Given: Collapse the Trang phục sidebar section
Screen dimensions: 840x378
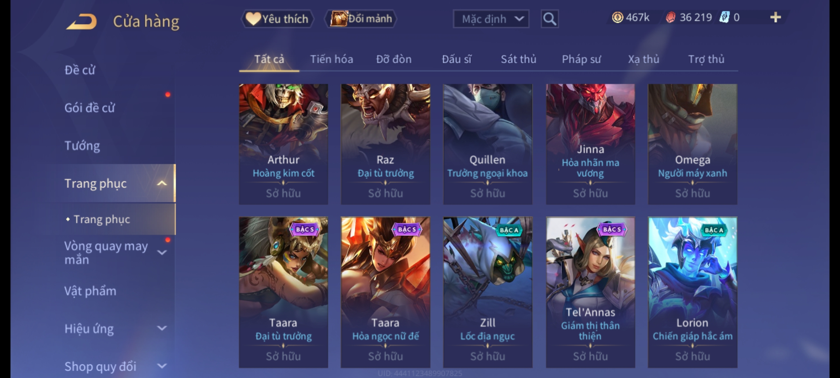Looking at the screenshot, I should (x=162, y=183).
